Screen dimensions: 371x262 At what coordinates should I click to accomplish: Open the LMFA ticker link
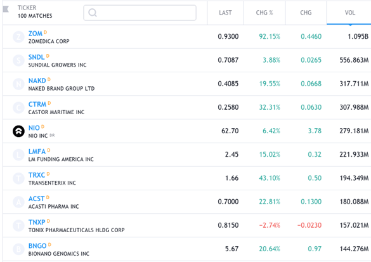pos(37,152)
